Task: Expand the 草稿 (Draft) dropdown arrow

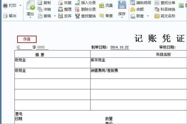Action: [55, 16]
